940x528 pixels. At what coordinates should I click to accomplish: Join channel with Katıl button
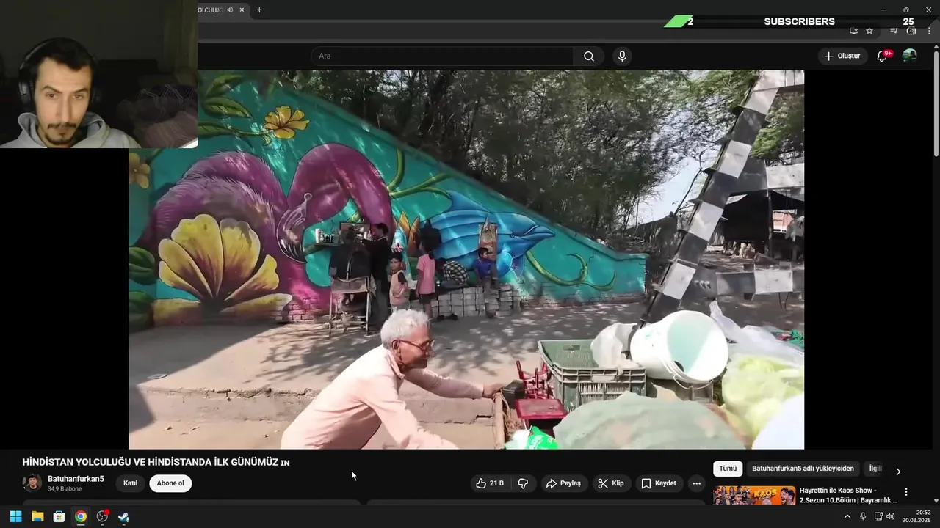click(130, 483)
